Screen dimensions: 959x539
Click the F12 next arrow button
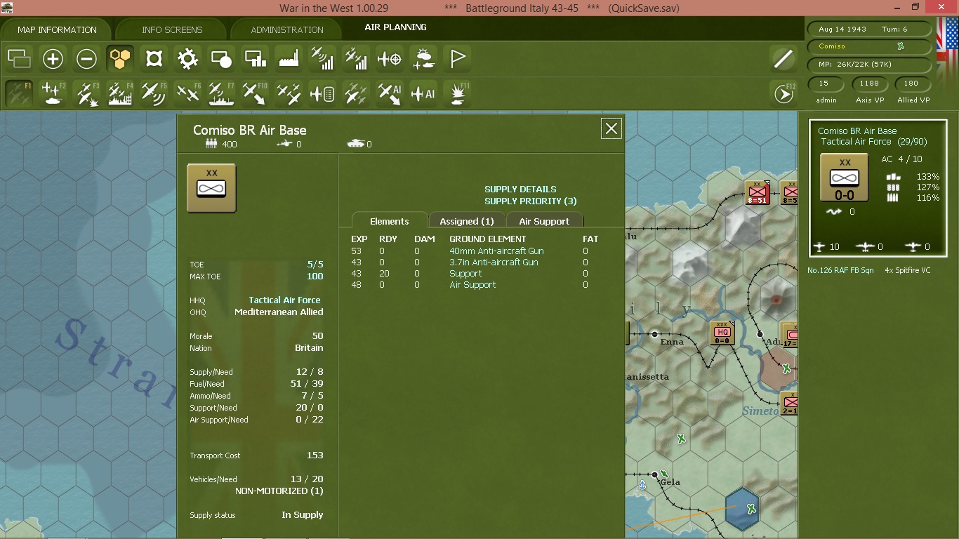click(x=783, y=93)
